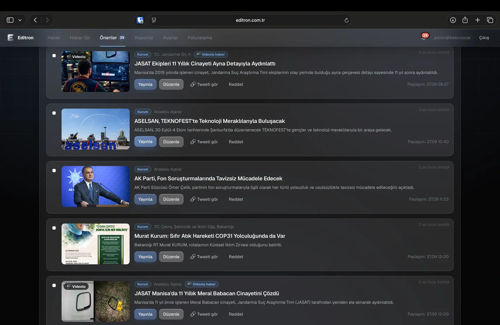
Task: Select the checkbox for the Murat Kurum item
Action: [54, 228]
